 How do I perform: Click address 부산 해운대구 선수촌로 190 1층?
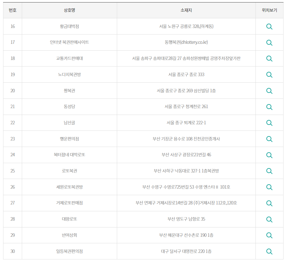coord(186,235)
